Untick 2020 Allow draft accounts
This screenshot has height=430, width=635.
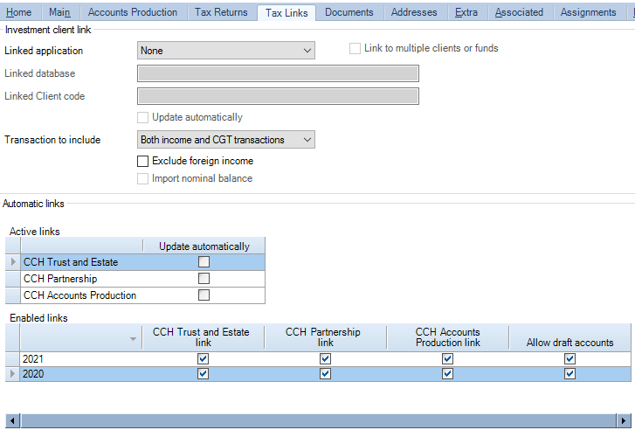(x=569, y=374)
